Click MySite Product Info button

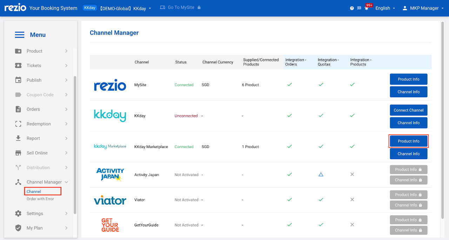pyautogui.click(x=409, y=79)
